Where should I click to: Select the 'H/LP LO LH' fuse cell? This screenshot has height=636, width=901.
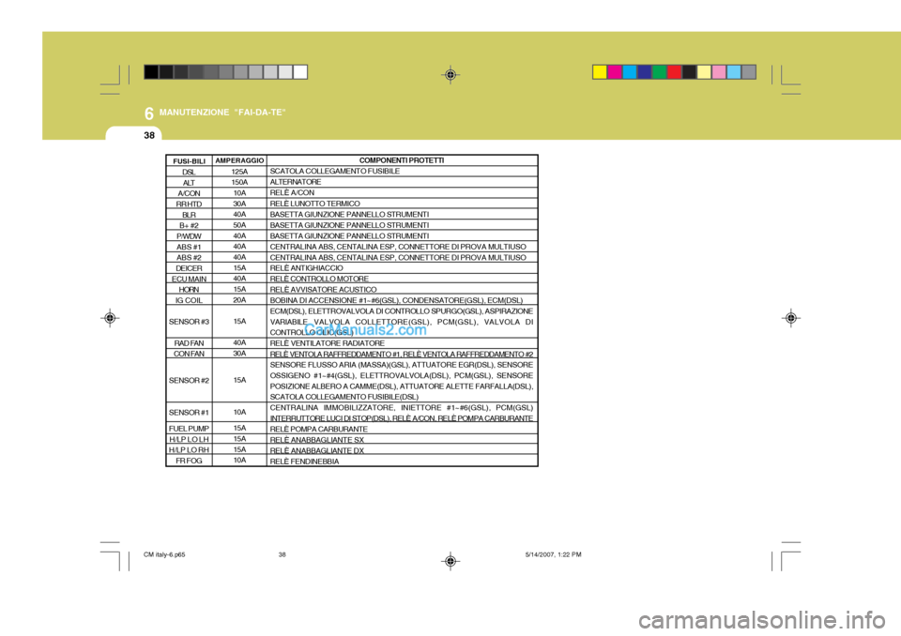pos(189,440)
